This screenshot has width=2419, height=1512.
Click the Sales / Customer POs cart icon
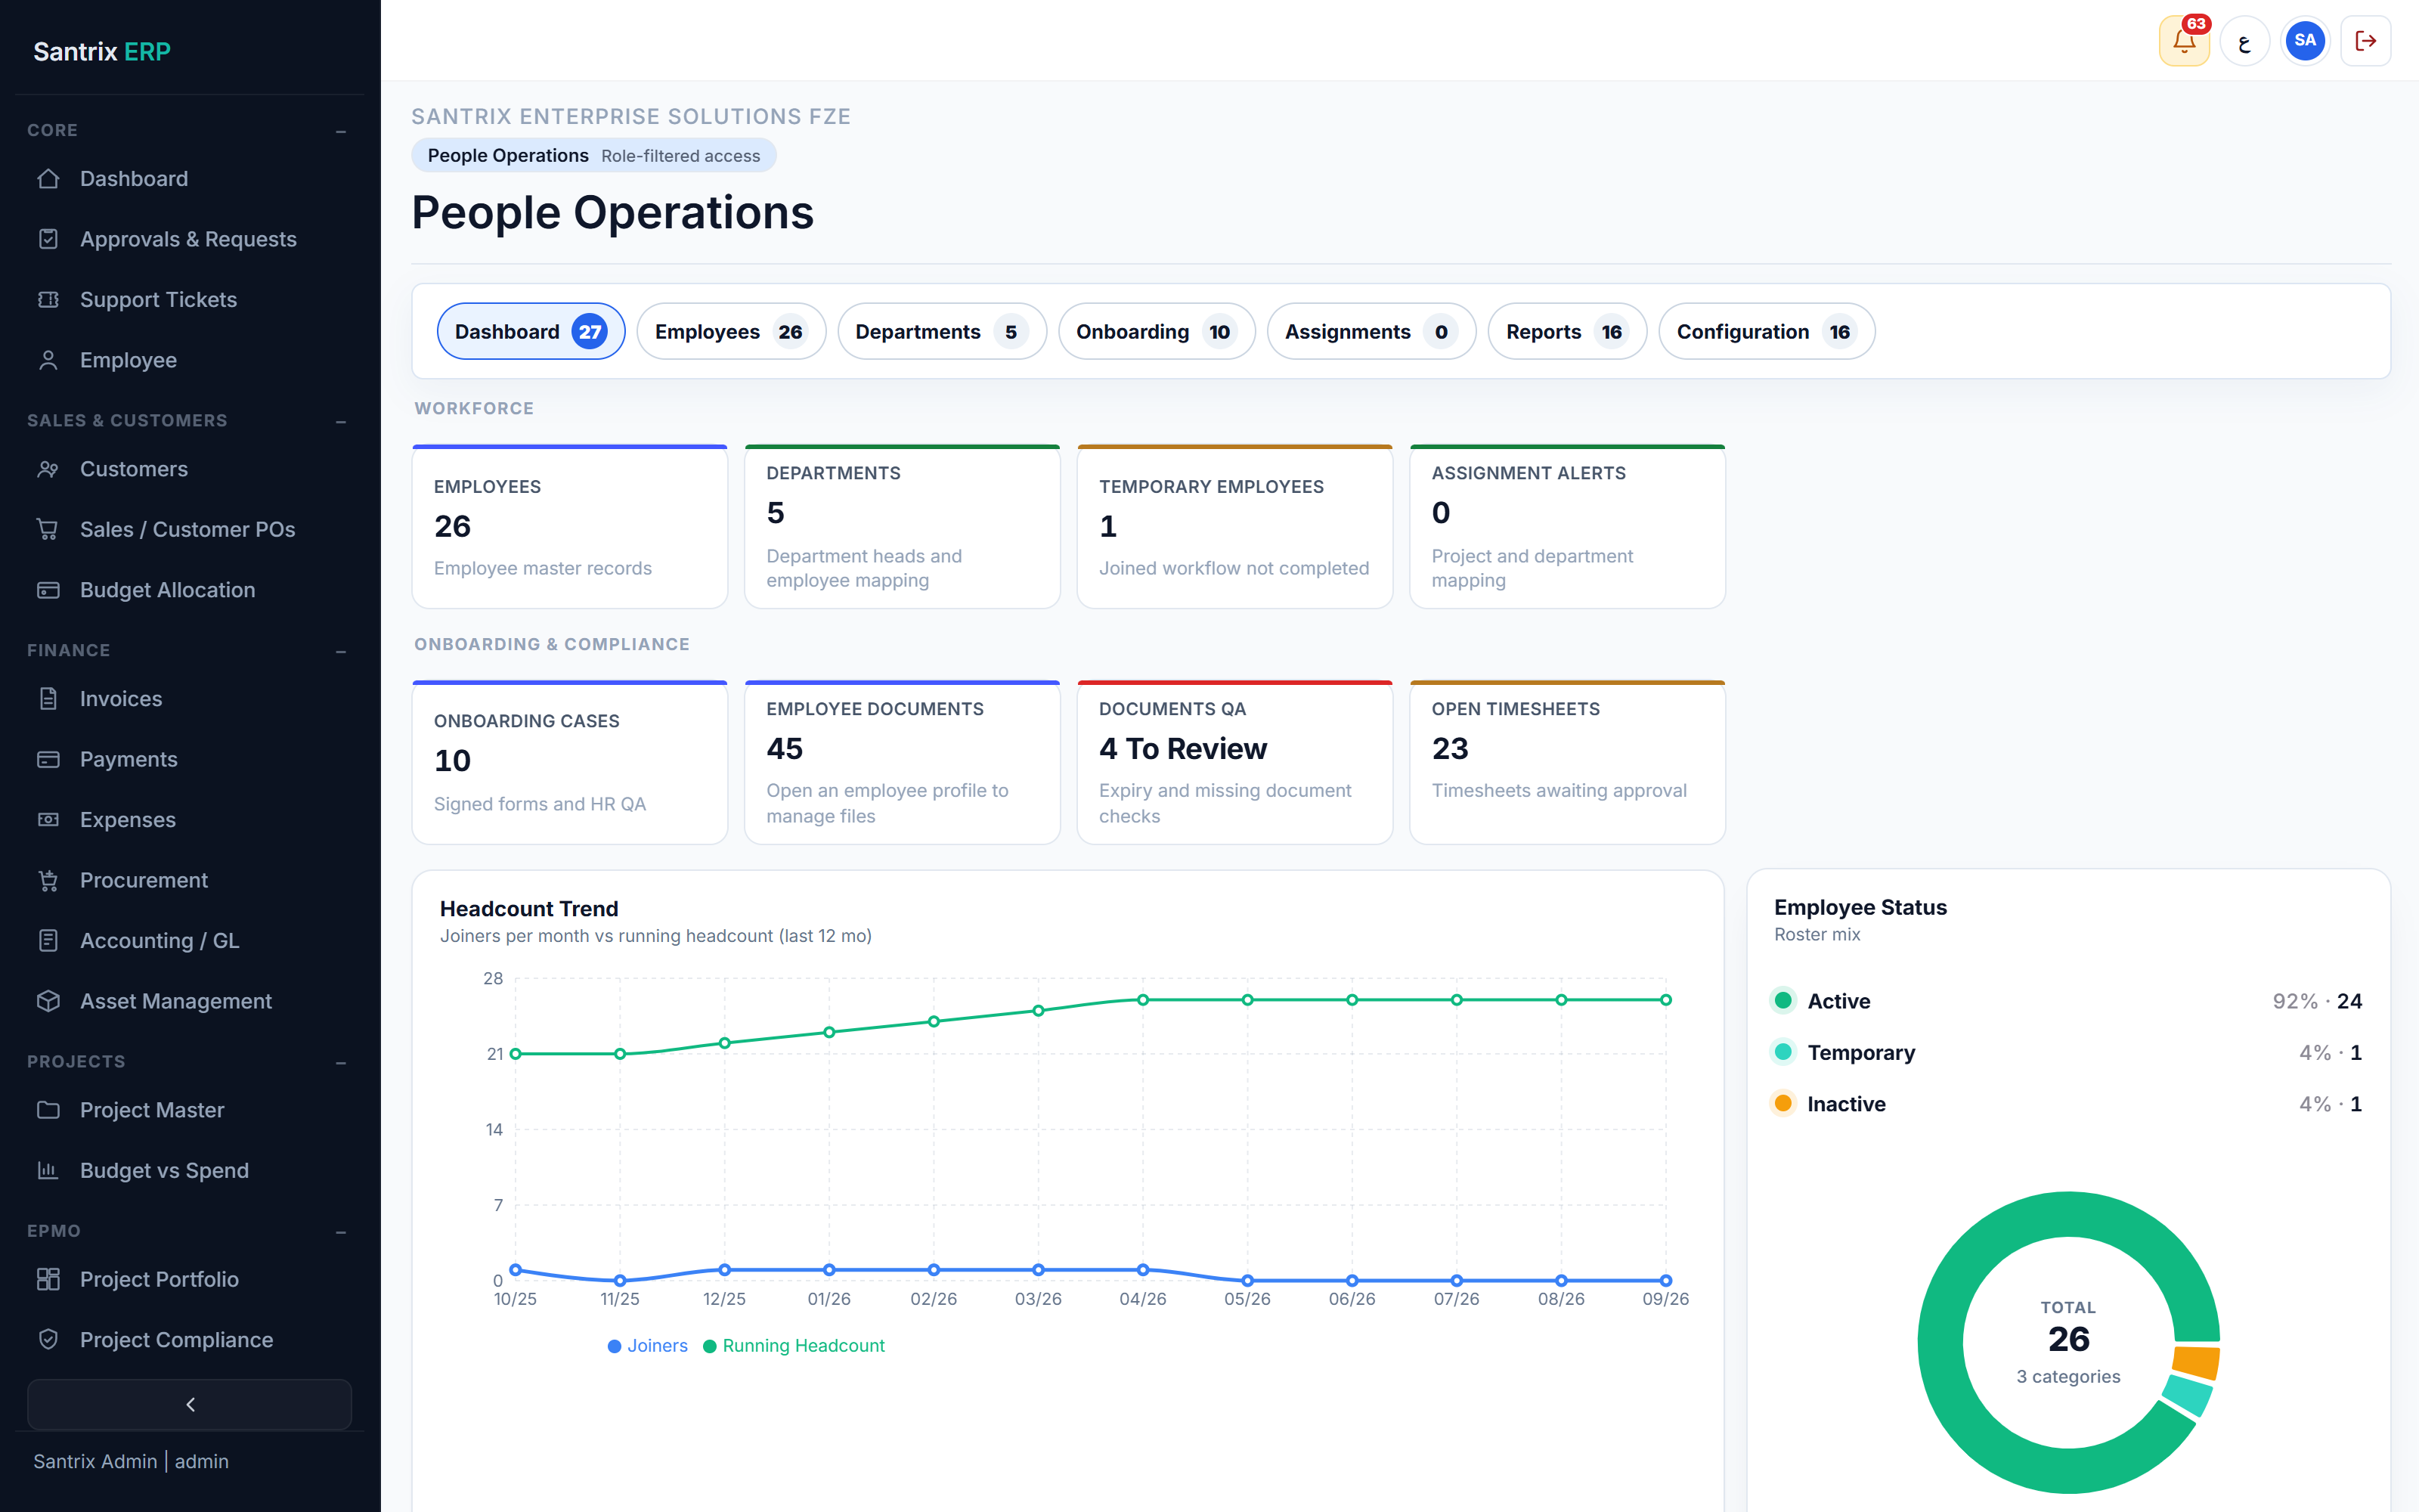point(48,529)
